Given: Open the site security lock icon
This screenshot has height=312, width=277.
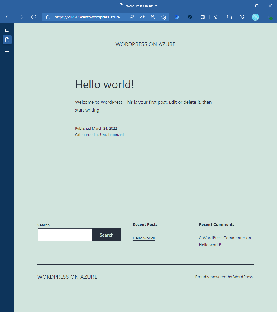Looking at the screenshot, I should point(48,17).
